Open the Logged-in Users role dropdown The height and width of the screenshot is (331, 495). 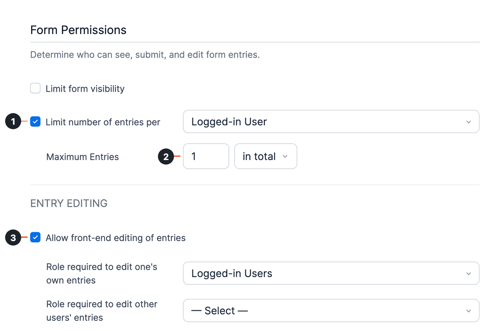(331, 273)
